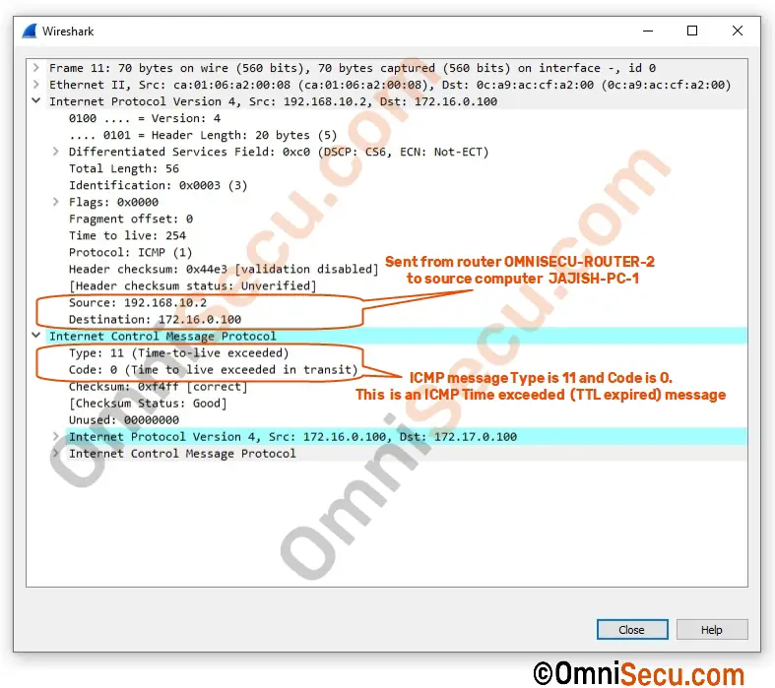Expand the Differentiated Services Field arrow
The width and height of the screenshot is (775, 688).
pos(56,152)
